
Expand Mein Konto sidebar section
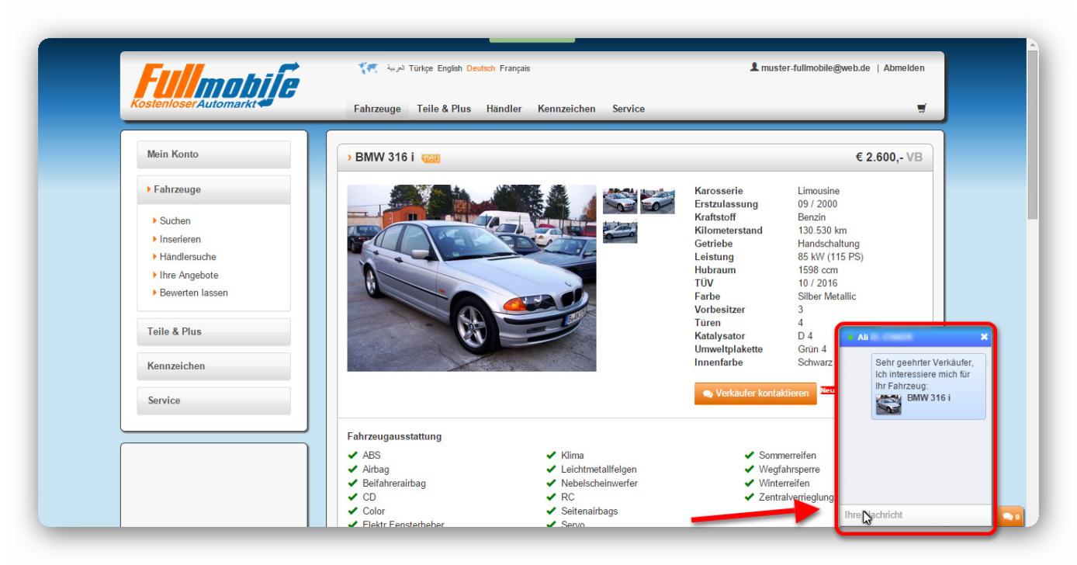(213, 154)
